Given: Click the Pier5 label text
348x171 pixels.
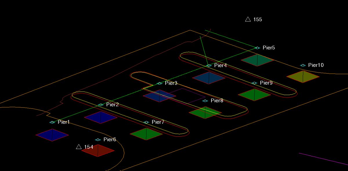Looking at the screenshot, I should (x=269, y=47).
